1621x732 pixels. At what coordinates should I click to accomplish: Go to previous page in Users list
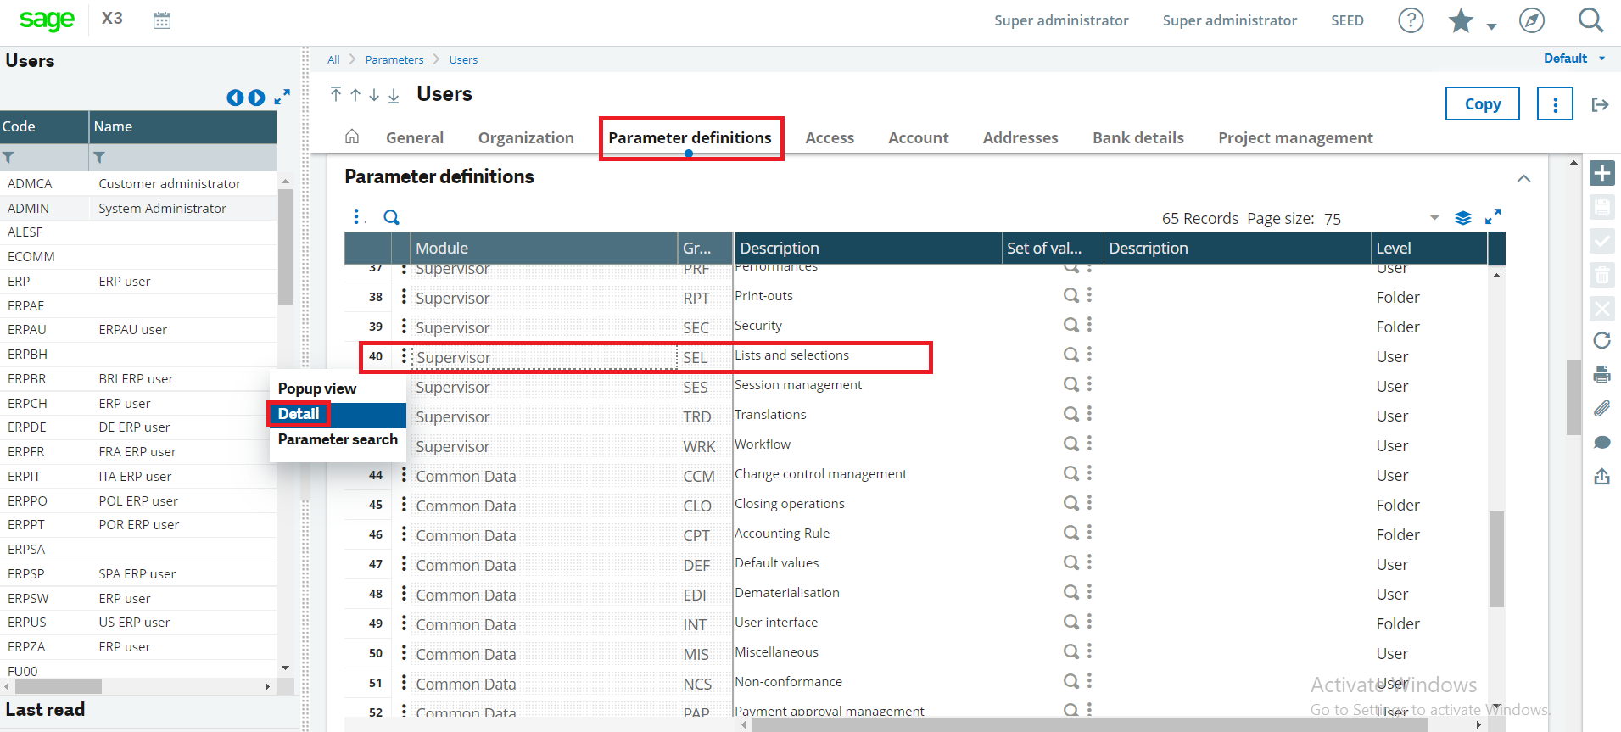235,98
